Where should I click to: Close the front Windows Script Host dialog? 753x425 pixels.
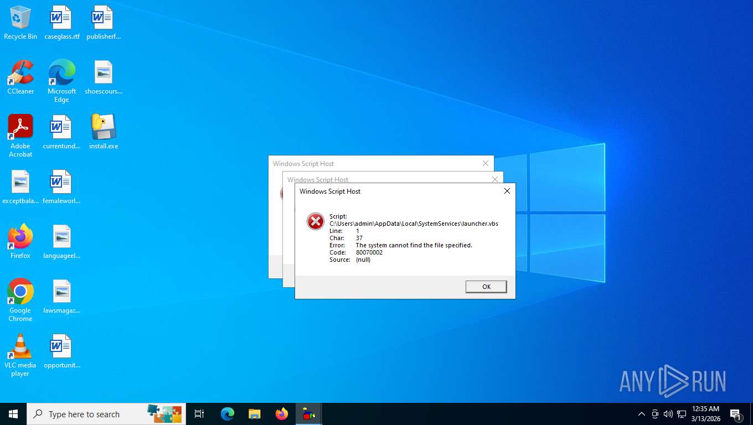pos(507,191)
